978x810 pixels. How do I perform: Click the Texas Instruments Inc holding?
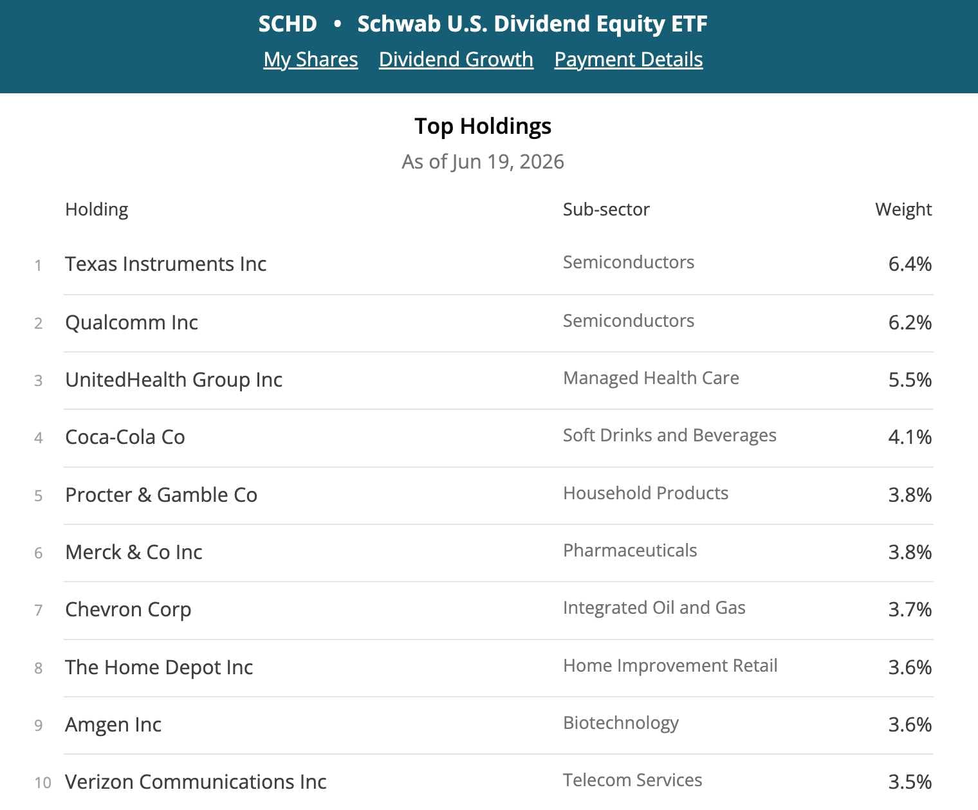click(166, 264)
